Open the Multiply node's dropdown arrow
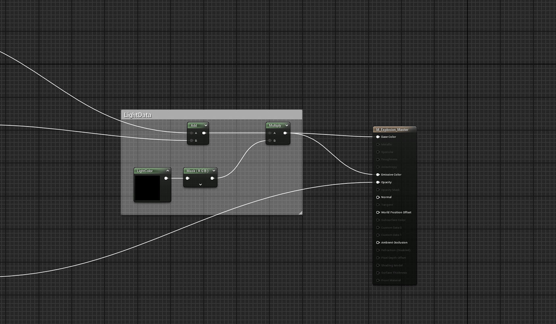The height and width of the screenshot is (324, 556). 286,125
